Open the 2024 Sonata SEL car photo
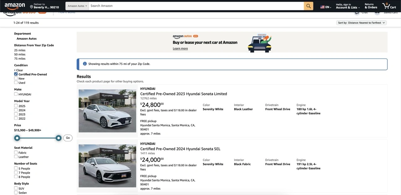Viewport: 401px width, 195px height. 107,166
